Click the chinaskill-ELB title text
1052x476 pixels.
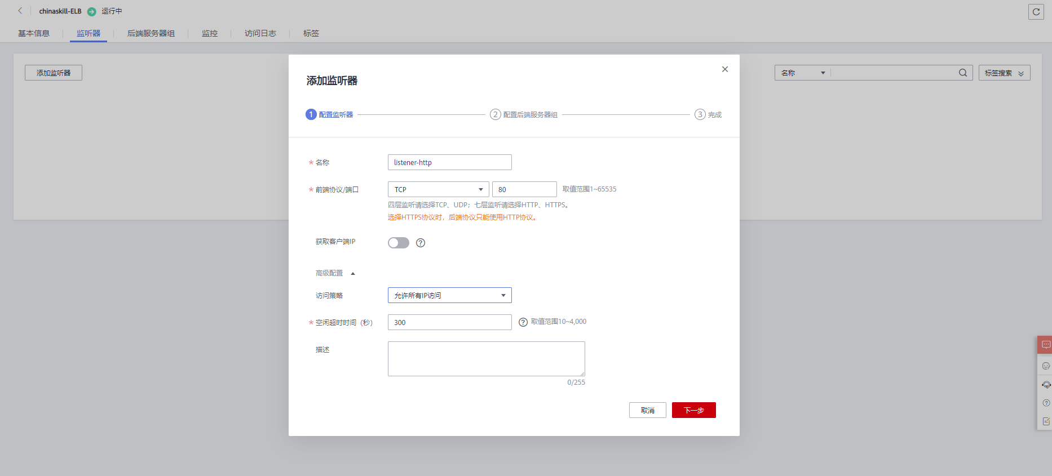(60, 11)
